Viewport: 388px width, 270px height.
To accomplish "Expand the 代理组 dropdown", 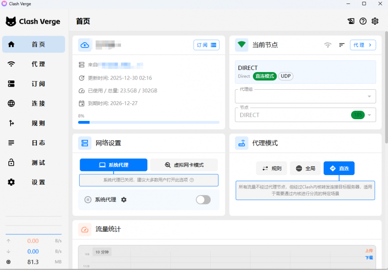I will [x=305, y=96].
